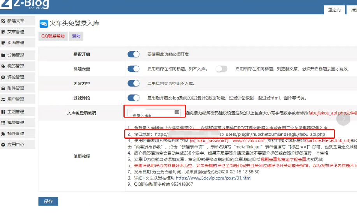
Task: Click the round next arrow button
Action: coord(343,119)
